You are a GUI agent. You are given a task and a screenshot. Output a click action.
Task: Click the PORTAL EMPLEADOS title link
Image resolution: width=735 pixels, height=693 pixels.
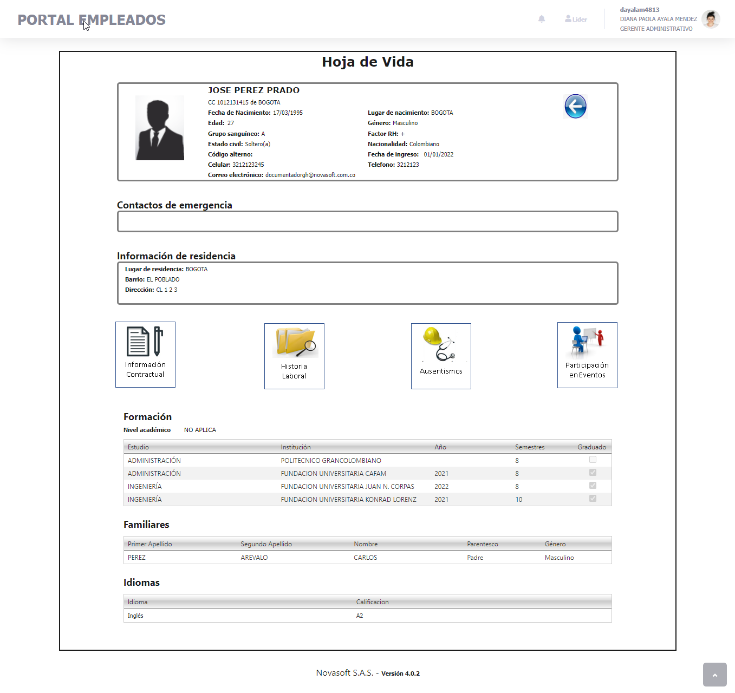(92, 20)
